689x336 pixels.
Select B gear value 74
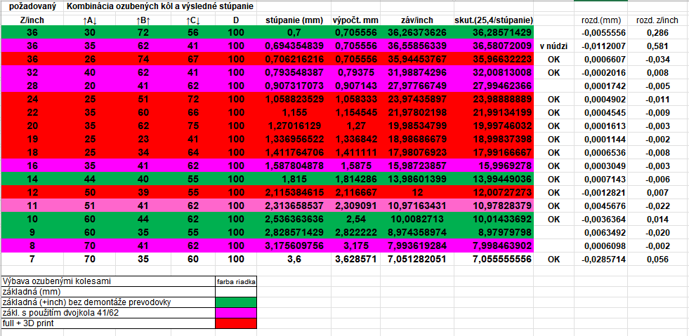click(143, 59)
